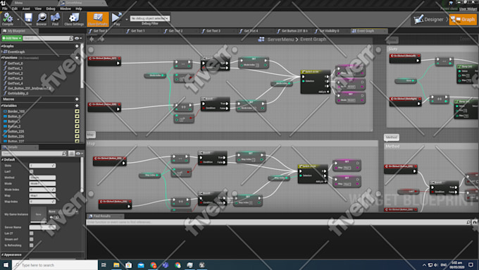Add a new function with plus icon

click(x=77, y=58)
